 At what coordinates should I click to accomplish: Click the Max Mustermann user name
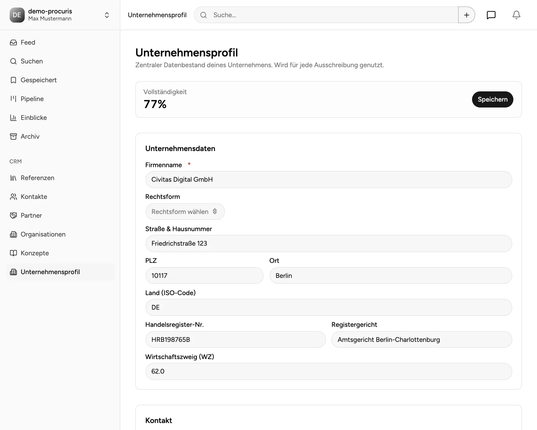coord(50,19)
